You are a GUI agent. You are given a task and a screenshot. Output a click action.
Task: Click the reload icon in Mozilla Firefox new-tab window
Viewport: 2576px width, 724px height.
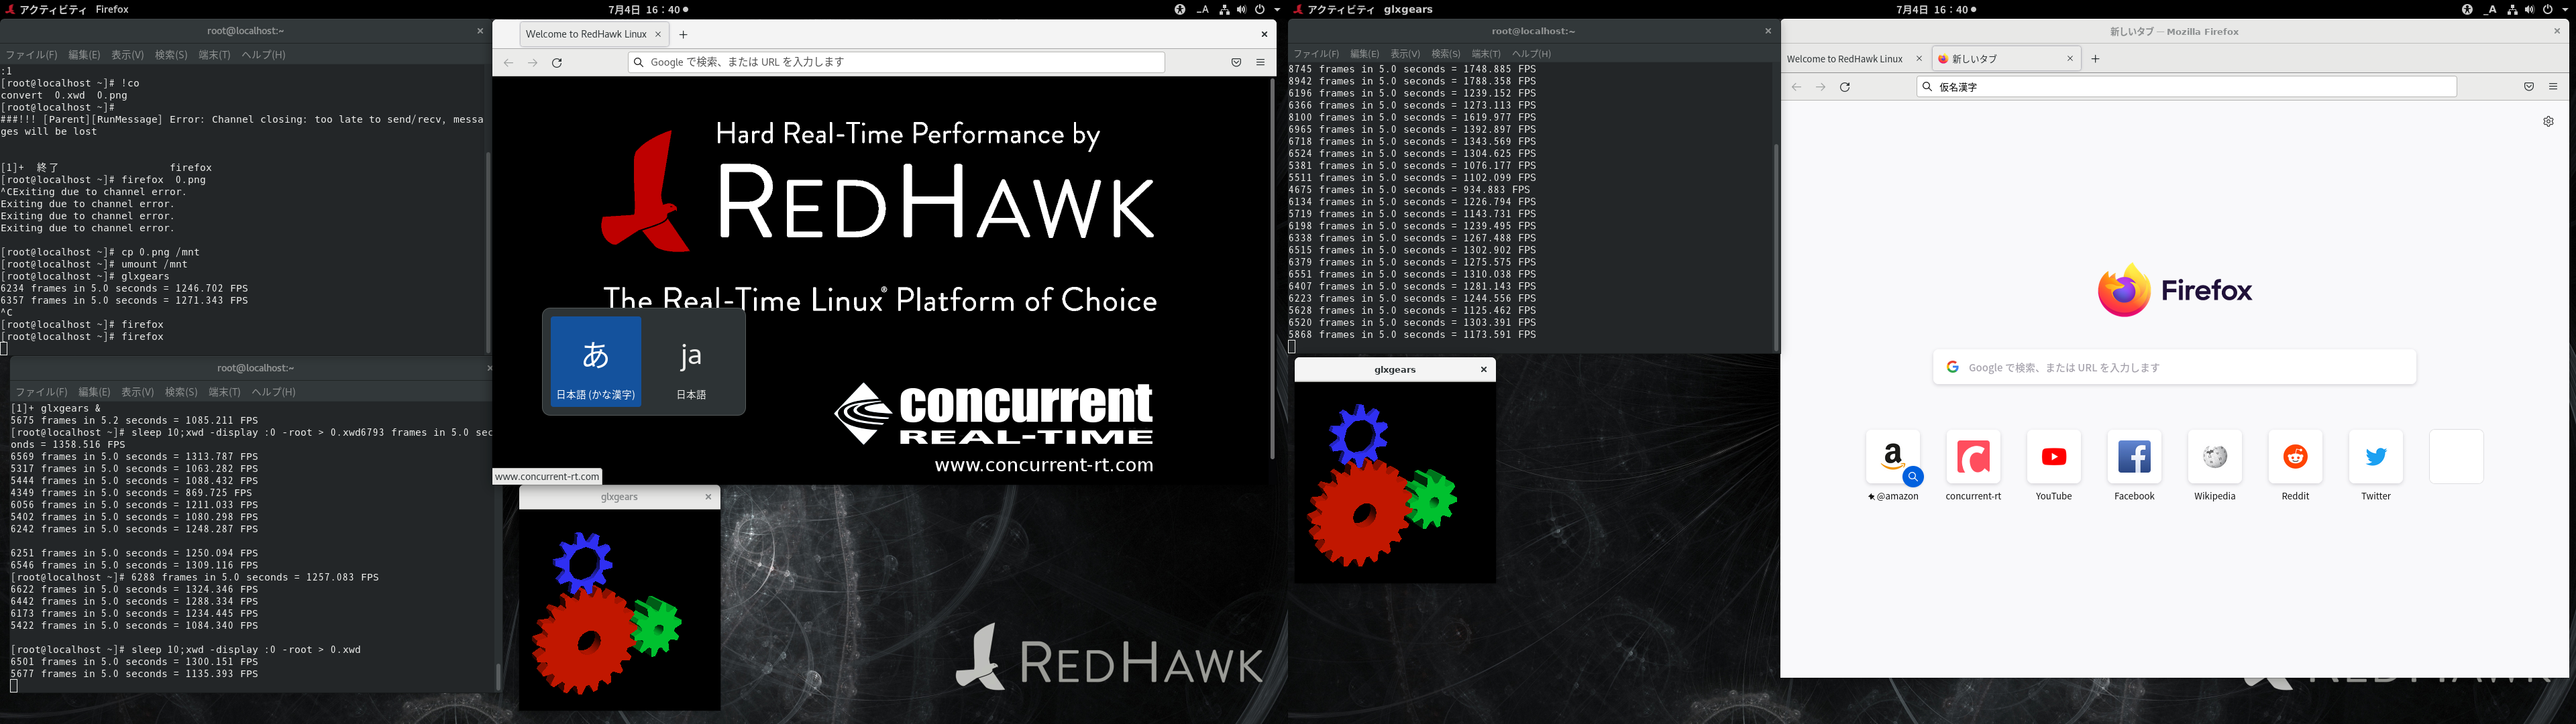pos(1845,87)
